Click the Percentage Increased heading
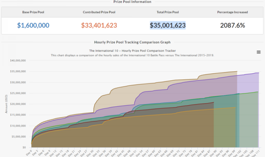Screen dimensions: 265x157 click(232, 12)
